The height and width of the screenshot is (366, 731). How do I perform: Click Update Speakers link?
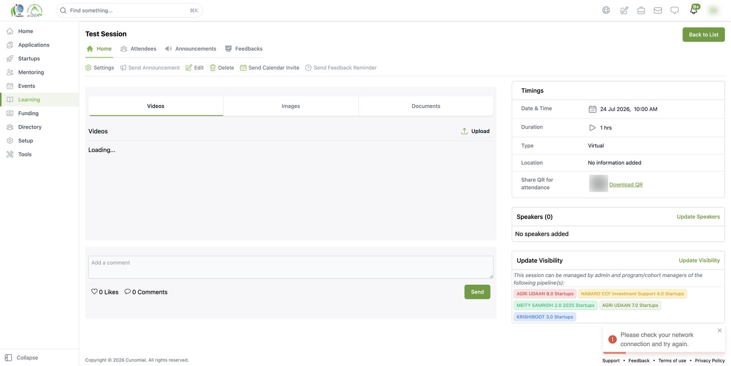698,217
